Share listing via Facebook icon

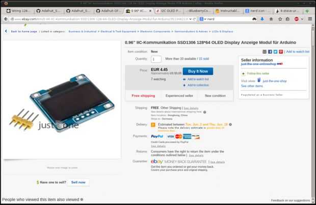tap(270, 52)
